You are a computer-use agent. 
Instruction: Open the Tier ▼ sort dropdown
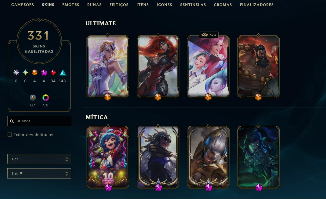pos(39,173)
